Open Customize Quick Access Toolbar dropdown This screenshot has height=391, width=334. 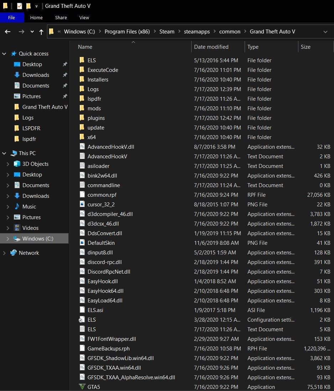pos(36,6)
